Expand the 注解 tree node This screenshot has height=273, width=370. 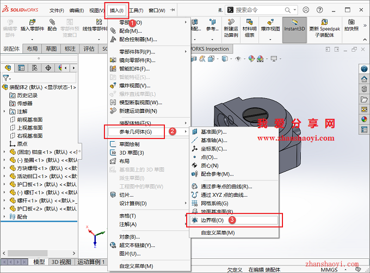(x=4, y=111)
